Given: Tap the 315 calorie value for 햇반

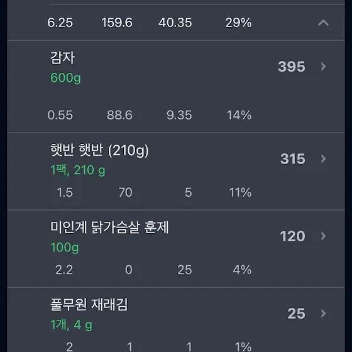Looking at the screenshot, I should (x=293, y=159).
